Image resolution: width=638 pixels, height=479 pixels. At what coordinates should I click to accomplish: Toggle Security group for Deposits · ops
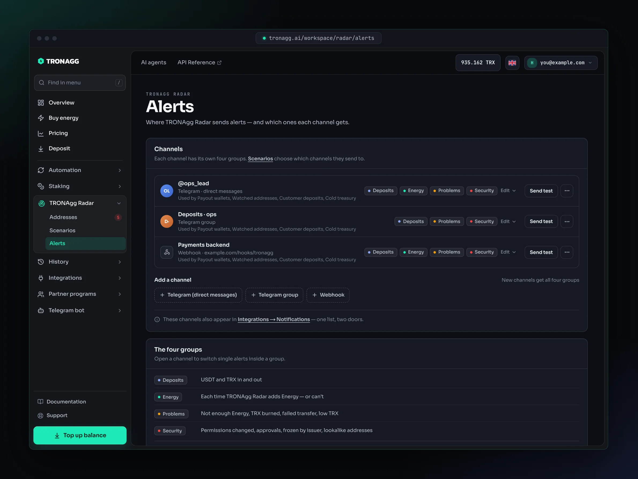tap(482, 221)
